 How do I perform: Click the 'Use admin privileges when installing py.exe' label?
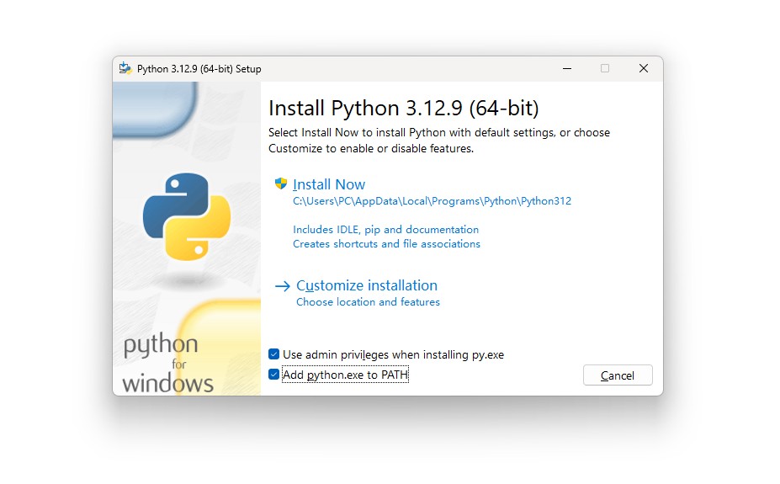point(394,354)
